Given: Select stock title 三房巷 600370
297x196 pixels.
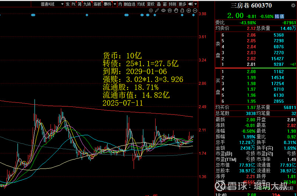Looking at the screenshot, I should [x=251, y=6].
